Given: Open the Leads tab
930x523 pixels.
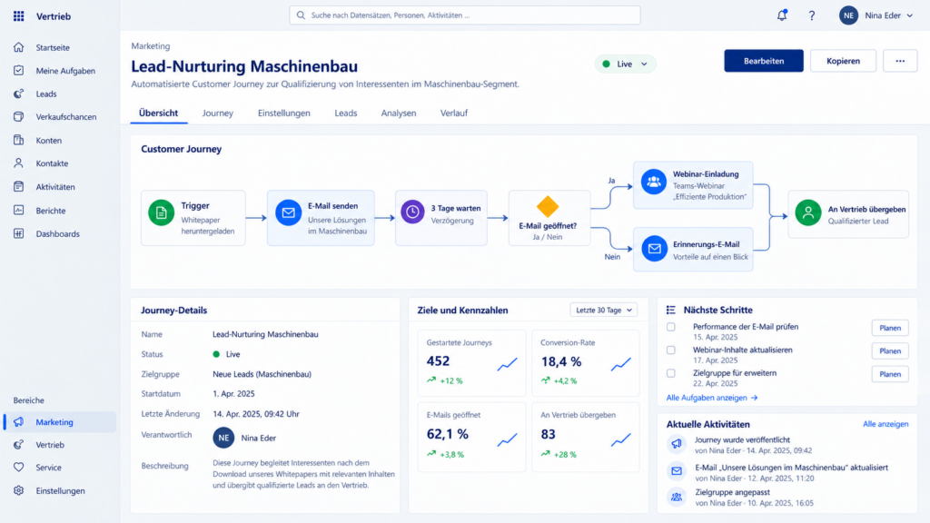Looking at the screenshot, I should pyautogui.click(x=346, y=113).
